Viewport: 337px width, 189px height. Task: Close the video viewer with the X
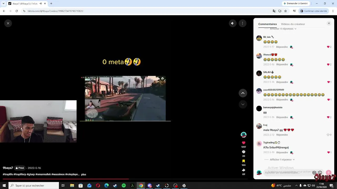coord(8,23)
